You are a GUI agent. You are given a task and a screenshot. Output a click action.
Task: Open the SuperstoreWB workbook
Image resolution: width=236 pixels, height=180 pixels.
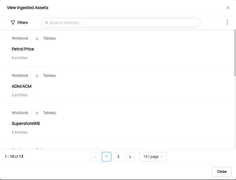[26, 124]
